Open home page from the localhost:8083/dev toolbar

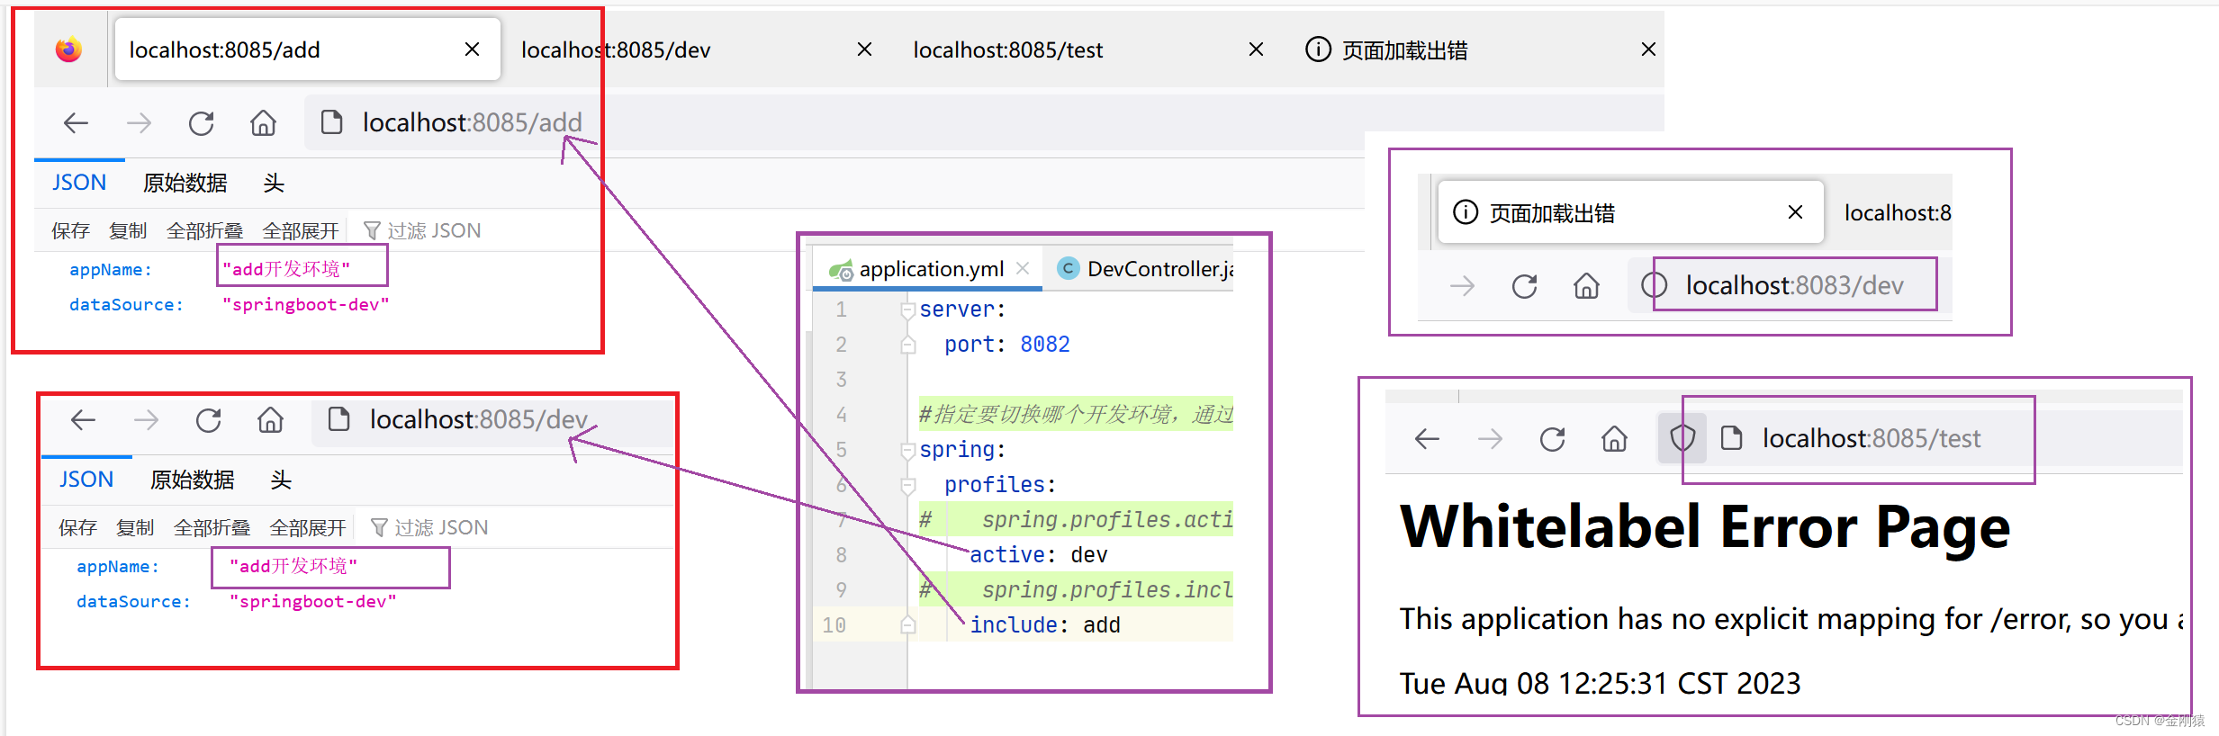(x=1586, y=286)
